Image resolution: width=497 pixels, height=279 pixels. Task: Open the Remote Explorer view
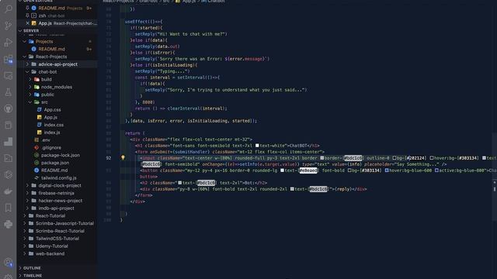(9, 76)
